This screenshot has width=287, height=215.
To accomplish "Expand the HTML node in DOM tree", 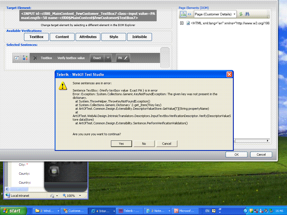I will pos(182,23).
